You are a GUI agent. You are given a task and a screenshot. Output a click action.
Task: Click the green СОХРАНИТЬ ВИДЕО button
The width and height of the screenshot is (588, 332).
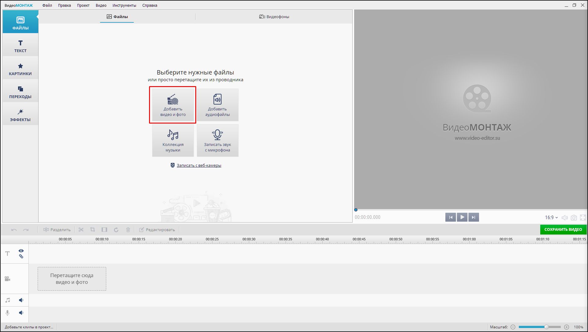coord(563,229)
